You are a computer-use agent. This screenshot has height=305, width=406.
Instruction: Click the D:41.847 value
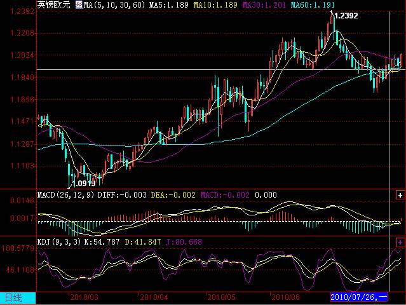coord(143,242)
